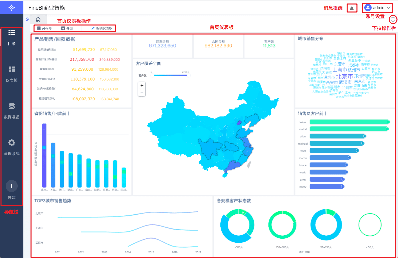
Task: Click the 客户数 value 11,813
Action: [269, 46]
